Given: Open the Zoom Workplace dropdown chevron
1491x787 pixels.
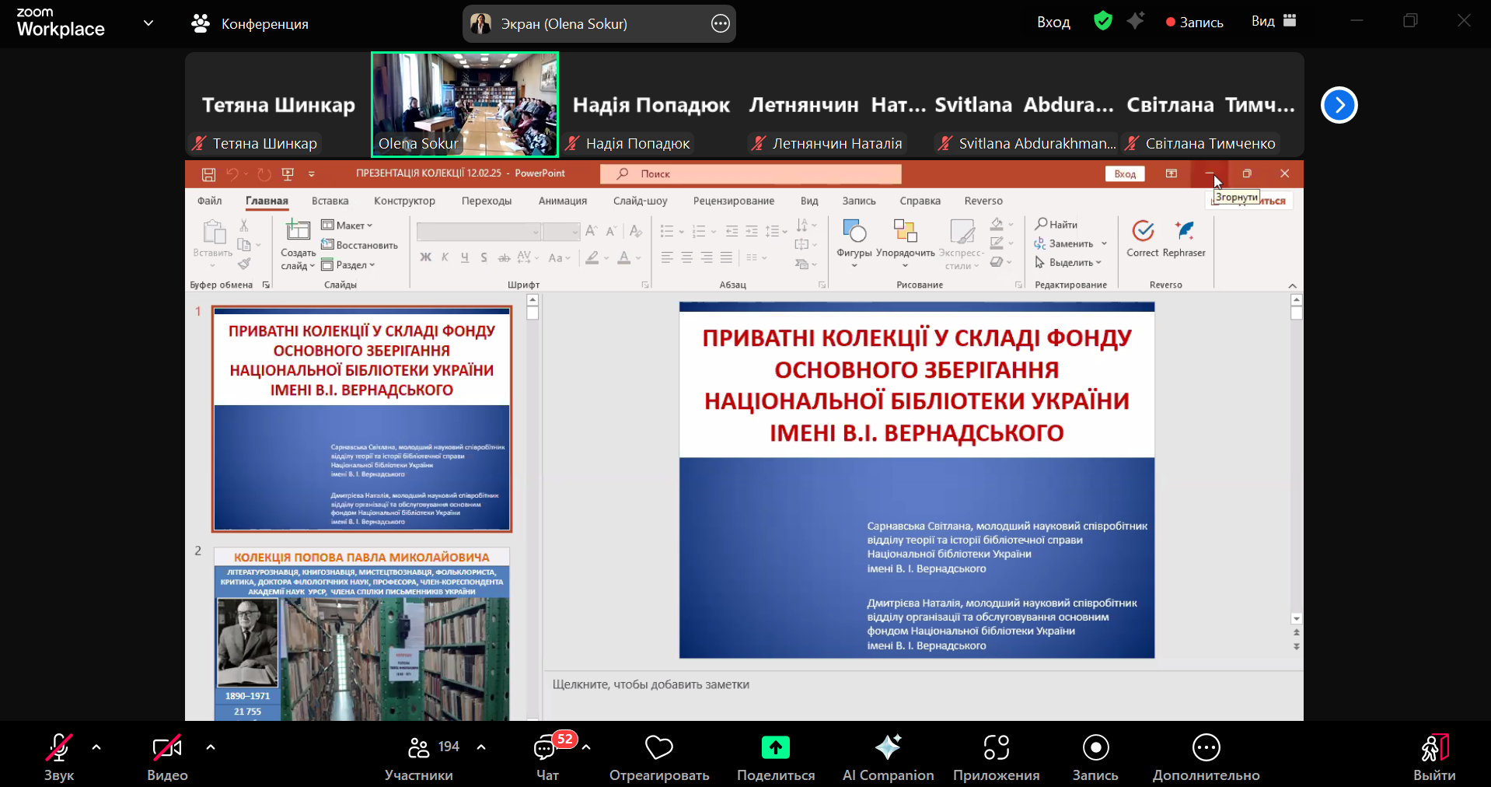Looking at the screenshot, I should click(x=148, y=23).
